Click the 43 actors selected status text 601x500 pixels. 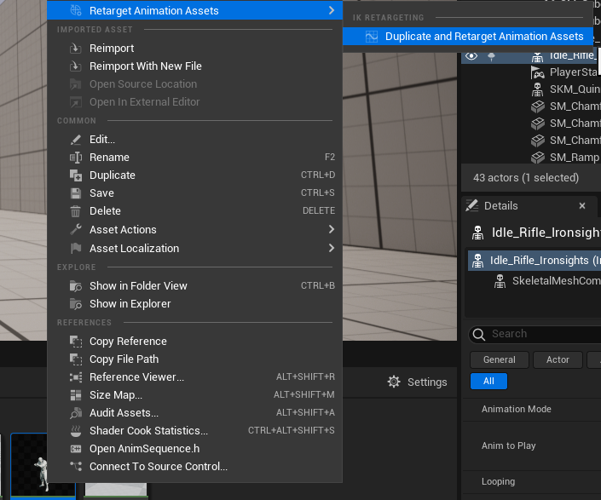coord(526,178)
